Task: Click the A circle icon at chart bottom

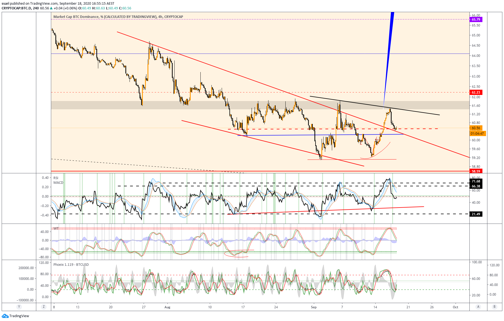Action: click(478, 307)
